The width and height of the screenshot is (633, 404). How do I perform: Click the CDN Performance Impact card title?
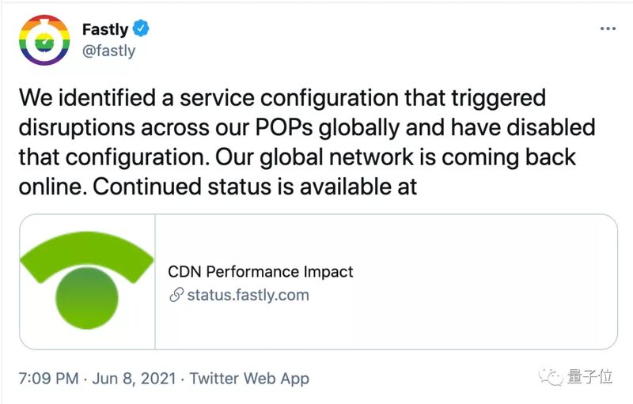260,272
